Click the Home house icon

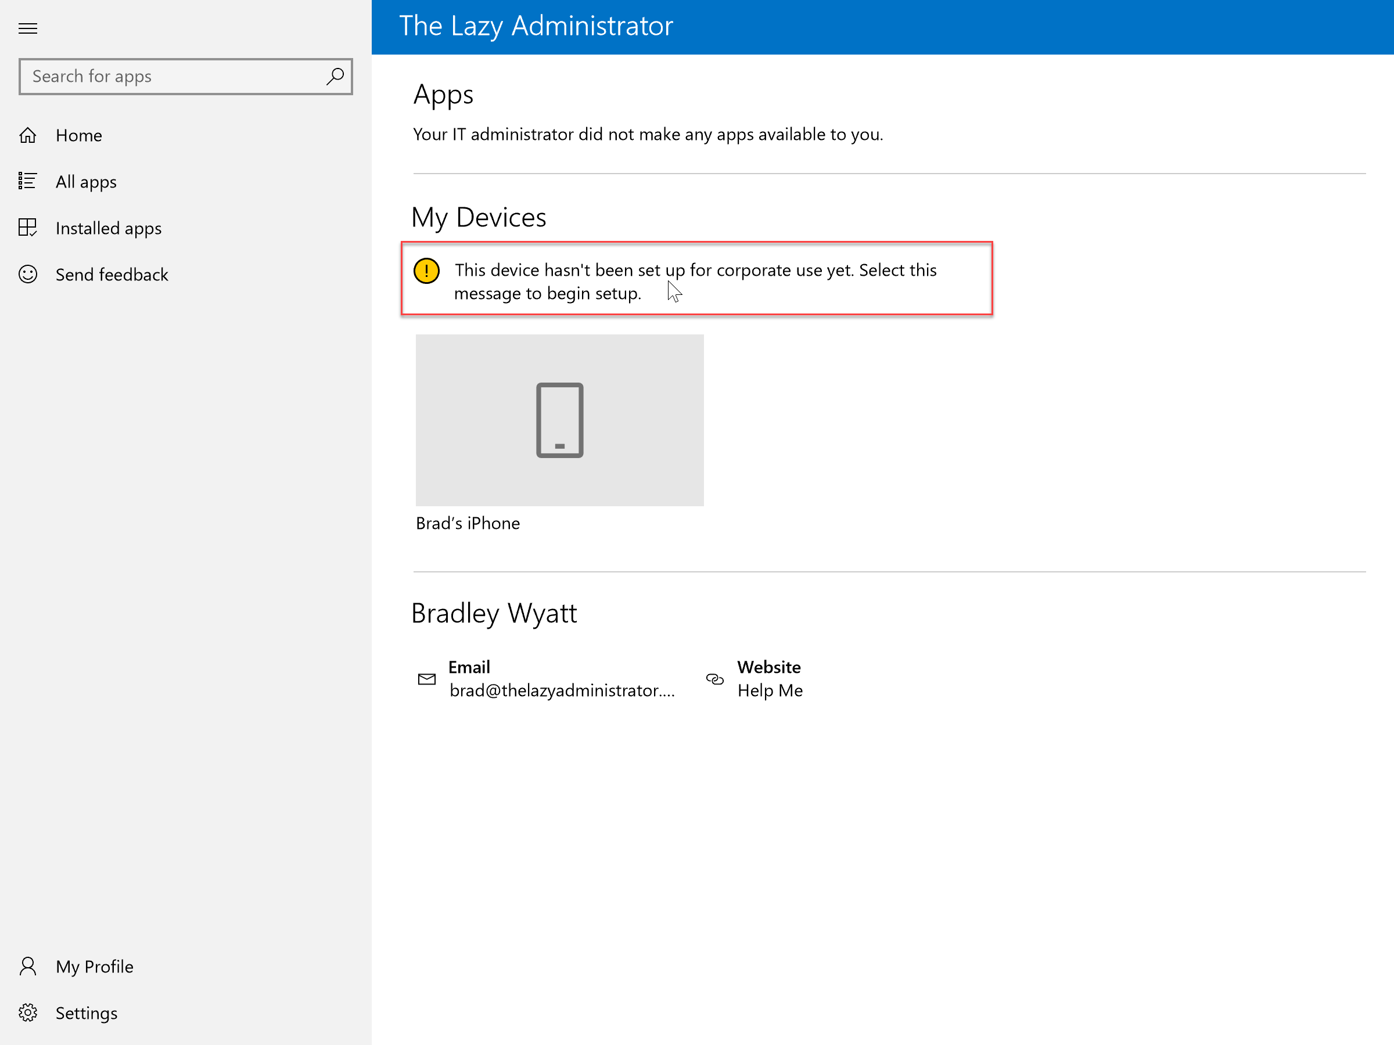pos(28,135)
